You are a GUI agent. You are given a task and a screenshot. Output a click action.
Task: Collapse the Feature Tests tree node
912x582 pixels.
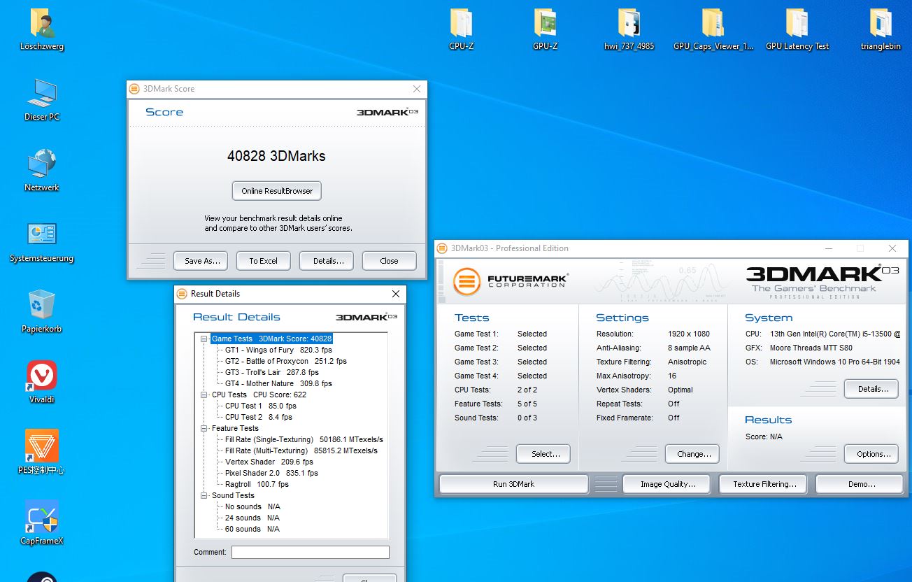[x=204, y=428]
